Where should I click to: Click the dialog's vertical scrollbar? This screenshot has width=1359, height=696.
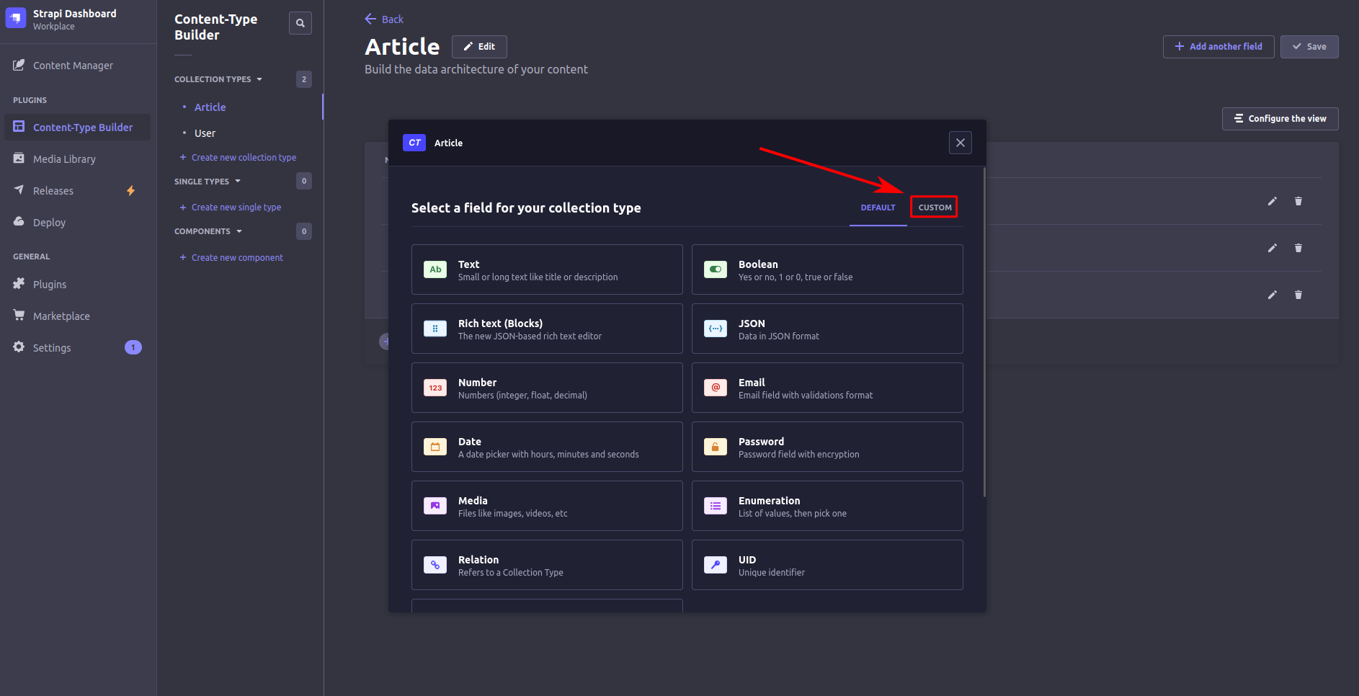984,332
